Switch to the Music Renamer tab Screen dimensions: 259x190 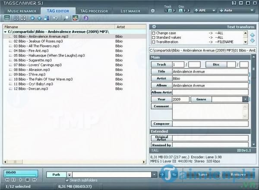[x=22, y=11]
